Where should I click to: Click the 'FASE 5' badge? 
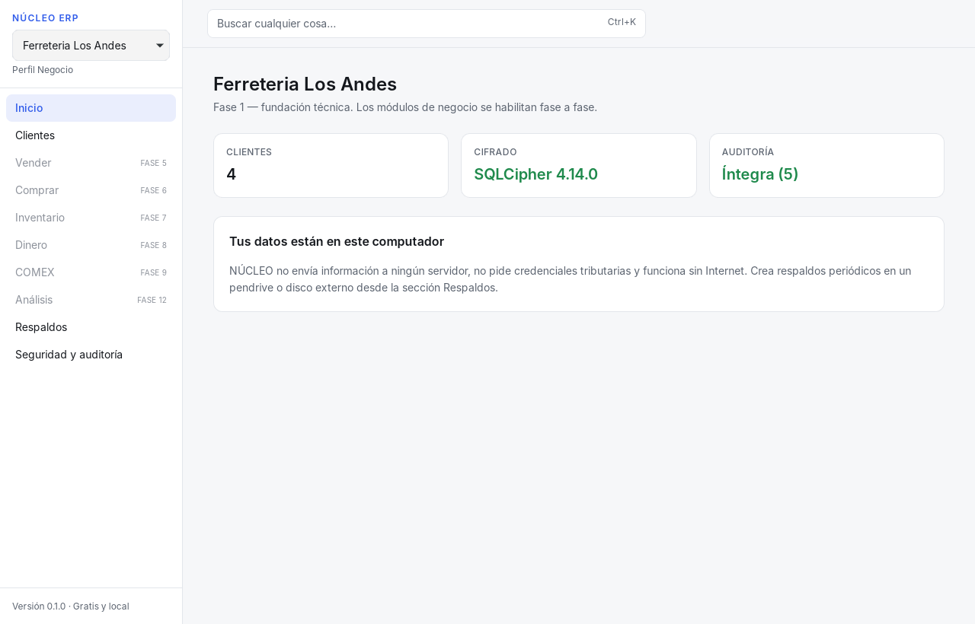[x=153, y=163]
